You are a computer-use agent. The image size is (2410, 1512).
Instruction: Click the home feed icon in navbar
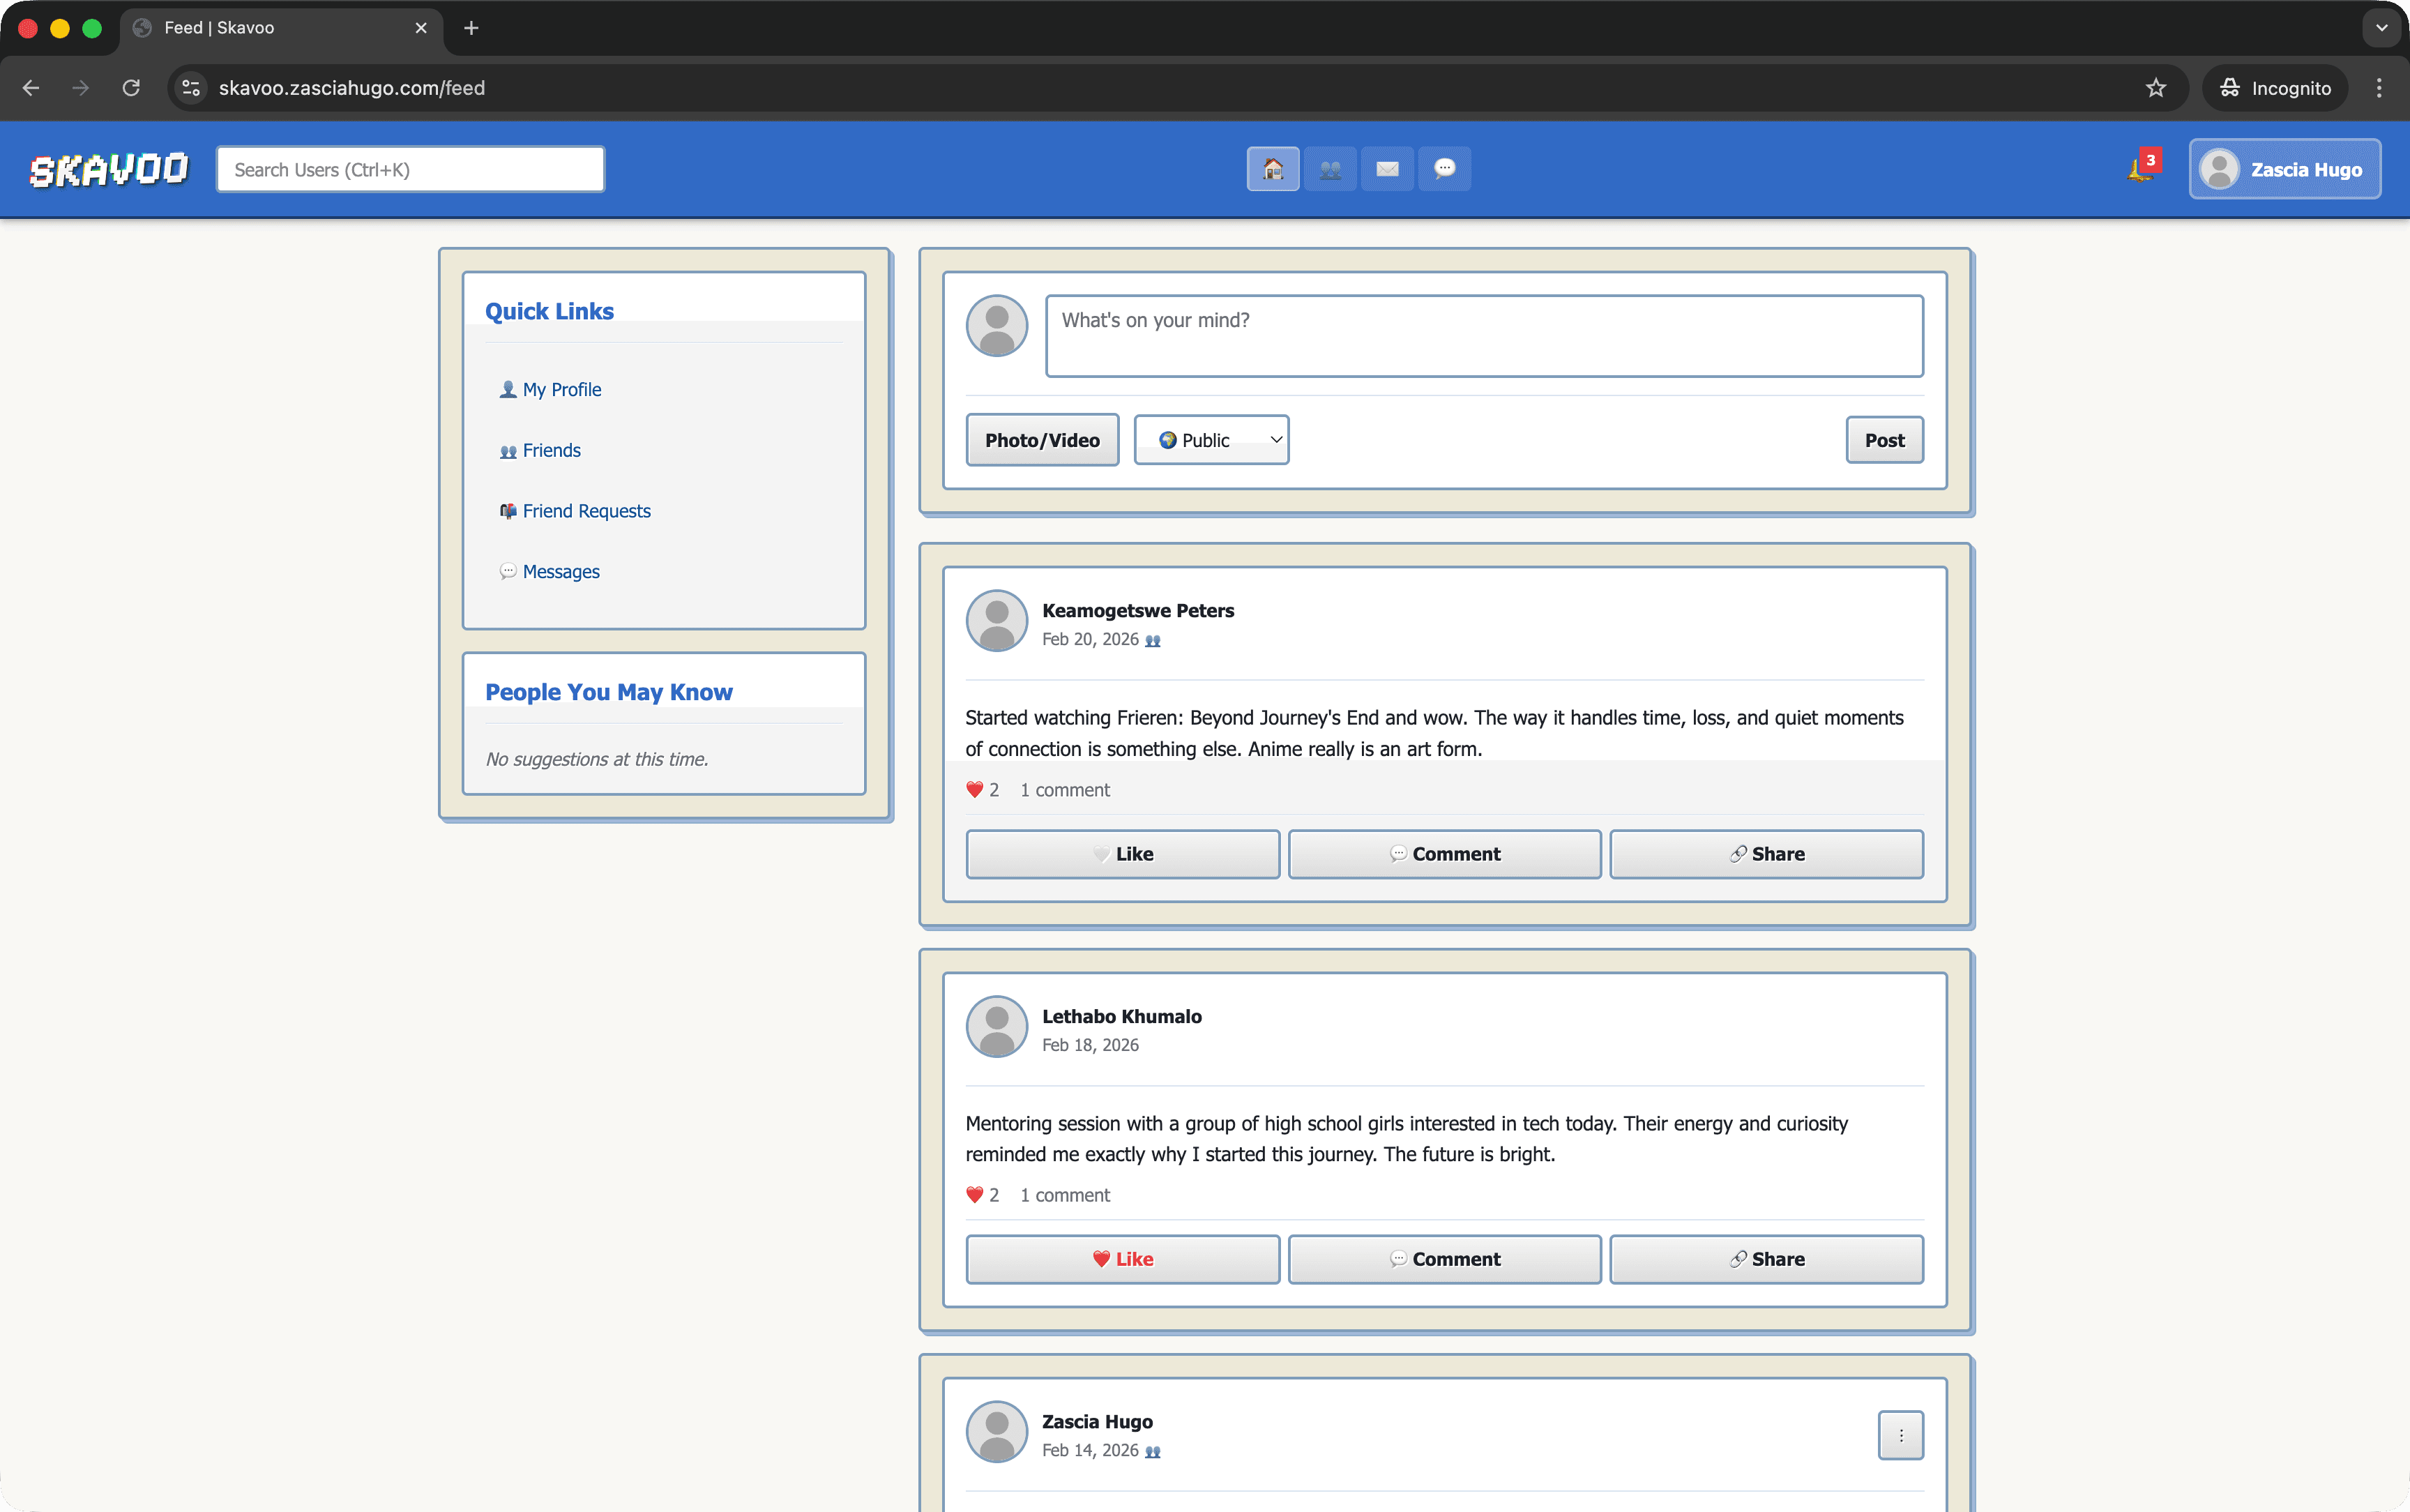pyautogui.click(x=1273, y=169)
